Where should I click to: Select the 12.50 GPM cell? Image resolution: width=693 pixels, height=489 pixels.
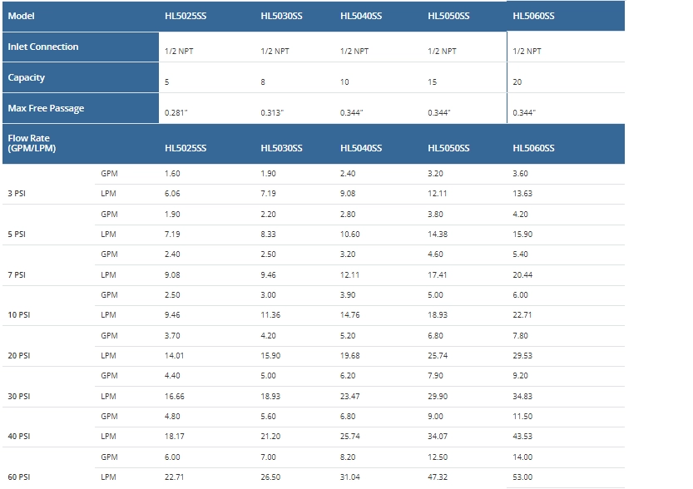pyautogui.click(x=438, y=457)
